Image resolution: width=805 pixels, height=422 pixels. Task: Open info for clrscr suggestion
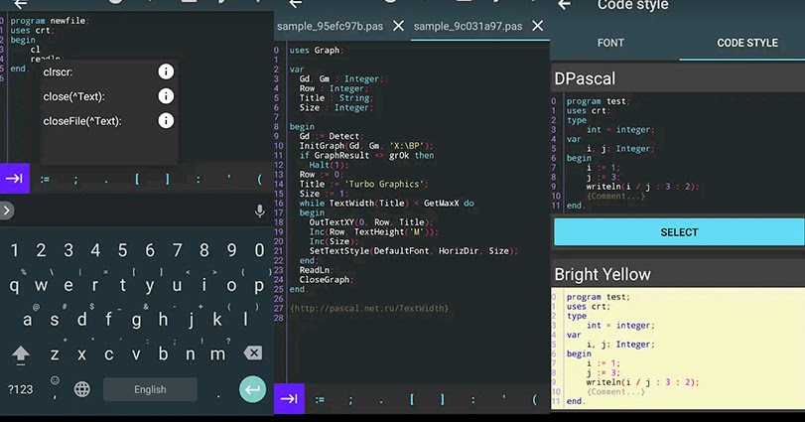166,71
